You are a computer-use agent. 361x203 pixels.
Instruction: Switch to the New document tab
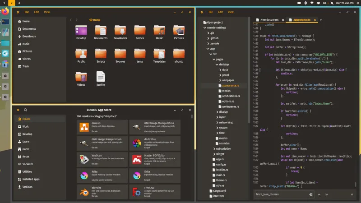point(269,20)
